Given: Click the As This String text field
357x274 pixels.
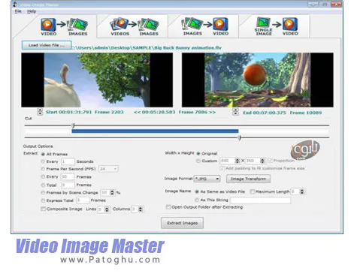Looking at the screenshot, I should pyautogui.click(x=261, y=200).
